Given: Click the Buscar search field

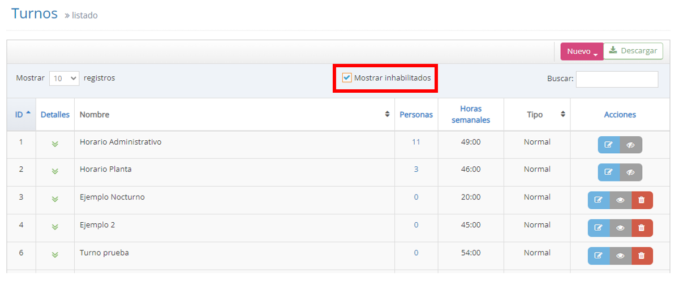Looking at the screenshot, I should 617,79.
